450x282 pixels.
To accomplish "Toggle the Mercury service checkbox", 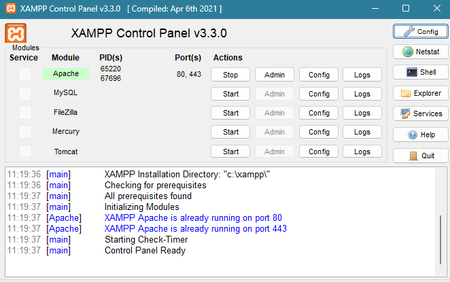I will pyautogui.click(x=25, y=132).
